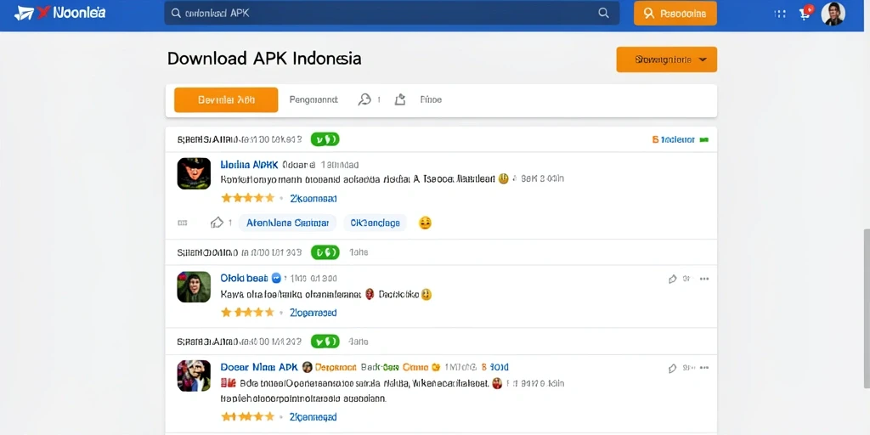
Task: Click the yellow emoji in first review text
Action: pos(503,178)
